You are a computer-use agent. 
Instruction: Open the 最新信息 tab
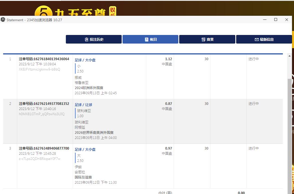point(264,39)
